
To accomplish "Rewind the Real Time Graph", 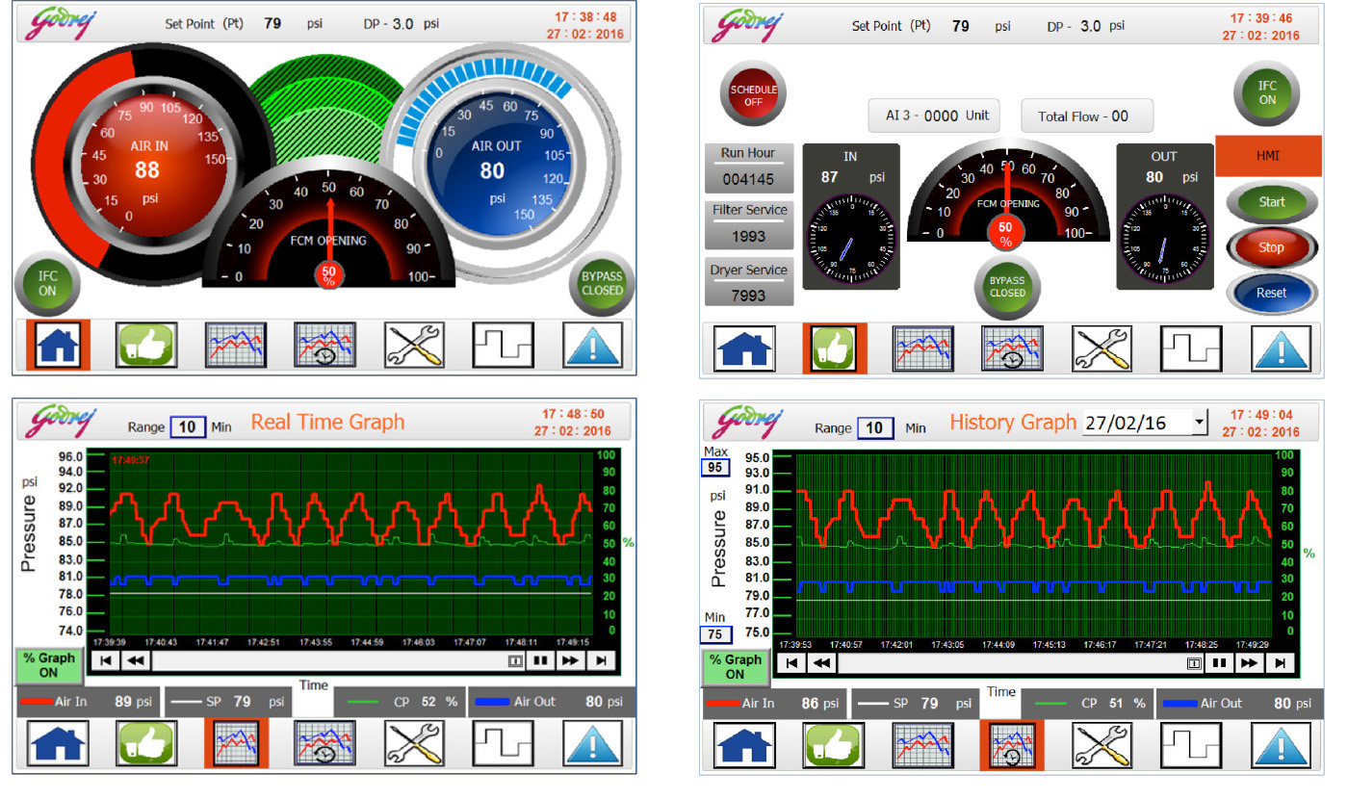I will pos(136,660).
